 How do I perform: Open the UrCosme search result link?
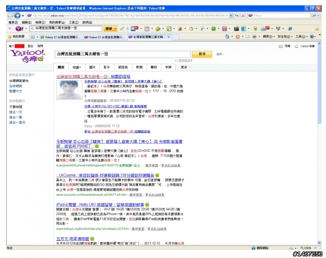pos(105,175)
